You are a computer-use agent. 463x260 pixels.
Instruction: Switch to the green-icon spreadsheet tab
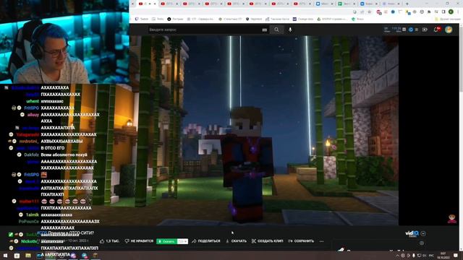click(x=346, y=4)
